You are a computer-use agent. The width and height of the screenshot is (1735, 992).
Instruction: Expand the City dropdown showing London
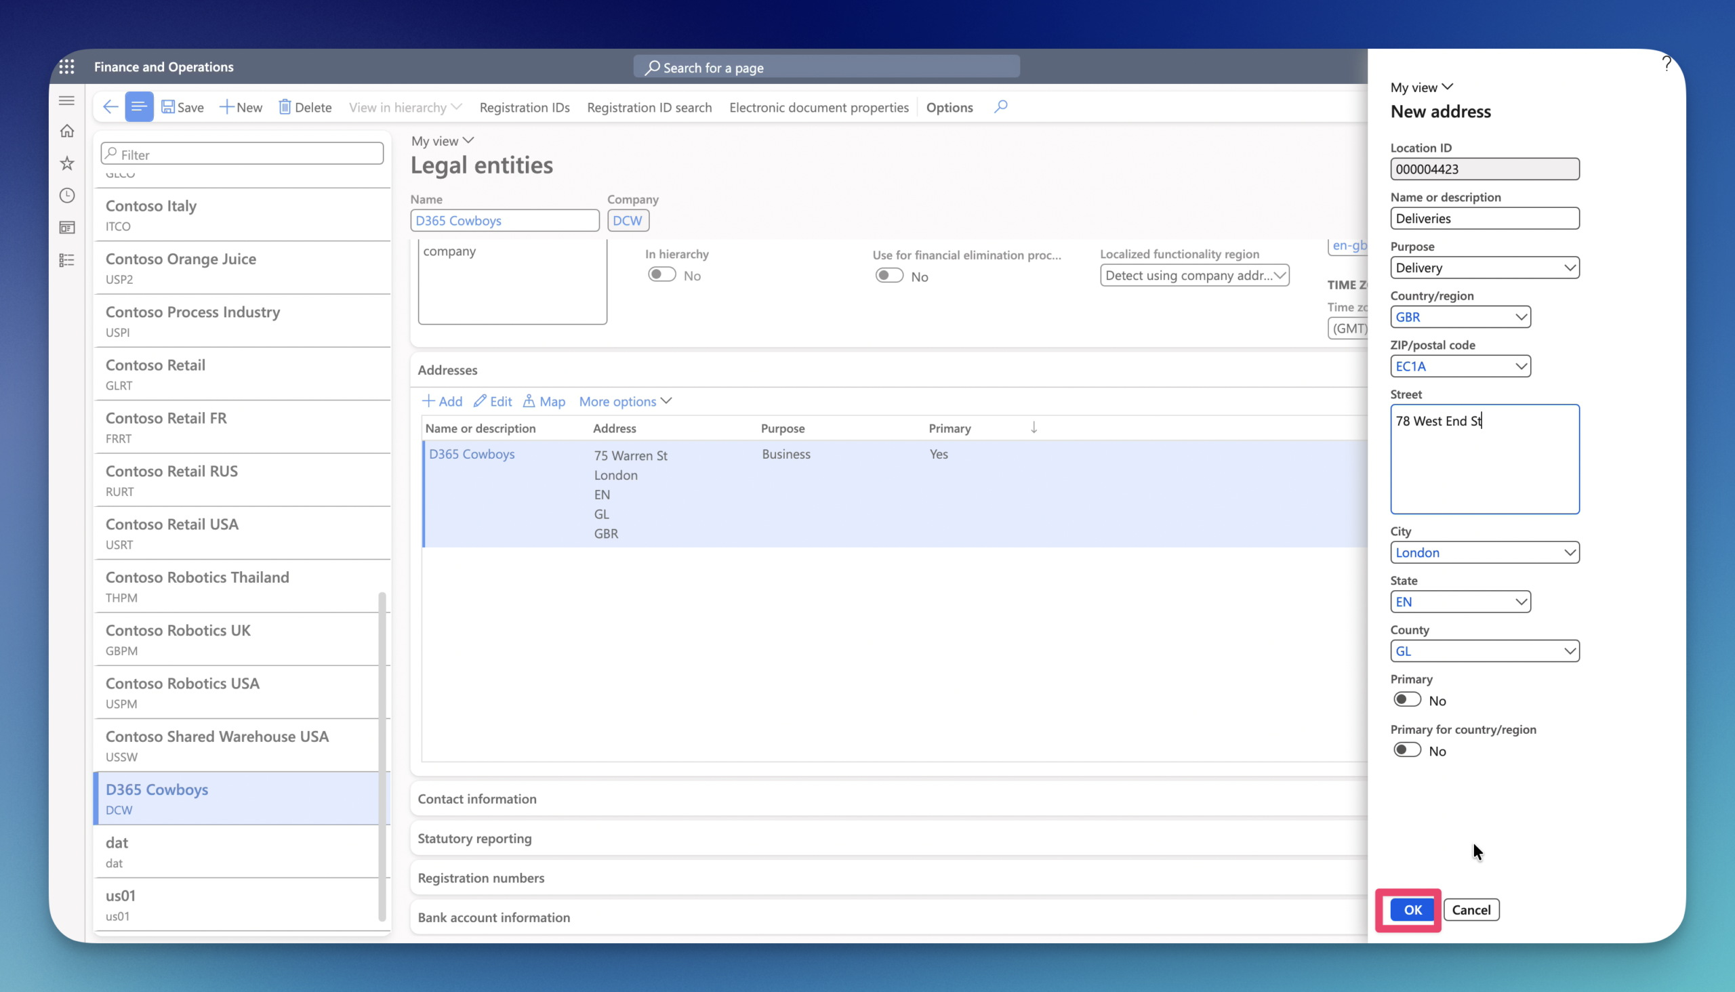[1484, 552]
